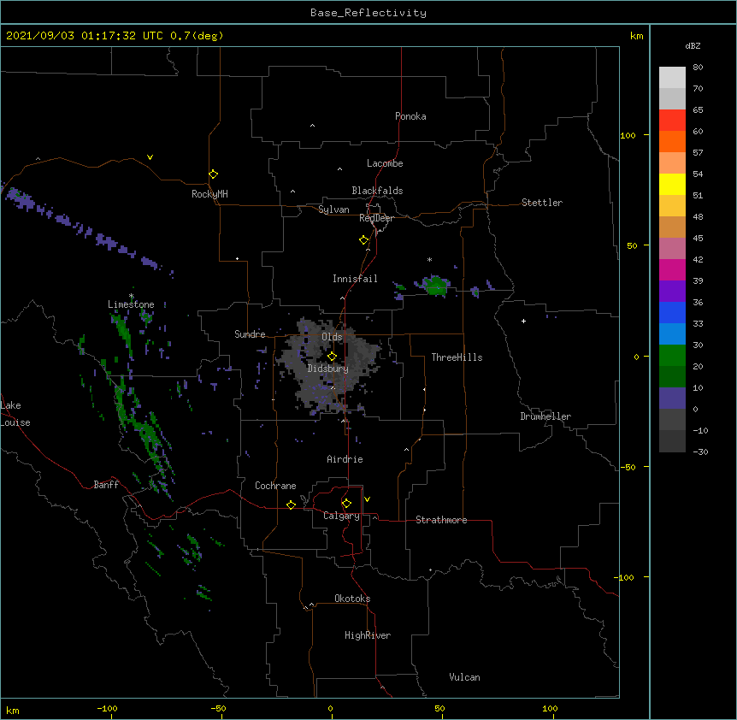Image resolution: width=737 pixels, height=720 pixels.
Task: Click the yellow diamond marker near RockyMH
Action: tap(214, 174)
